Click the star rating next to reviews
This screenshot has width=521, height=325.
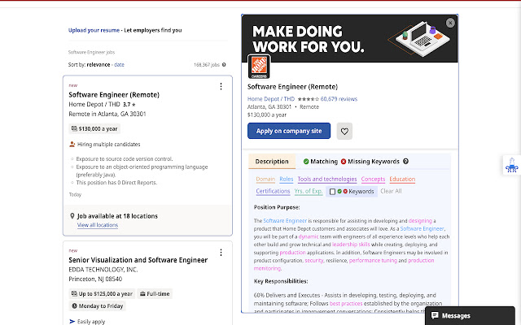click(x=309, y=99)
